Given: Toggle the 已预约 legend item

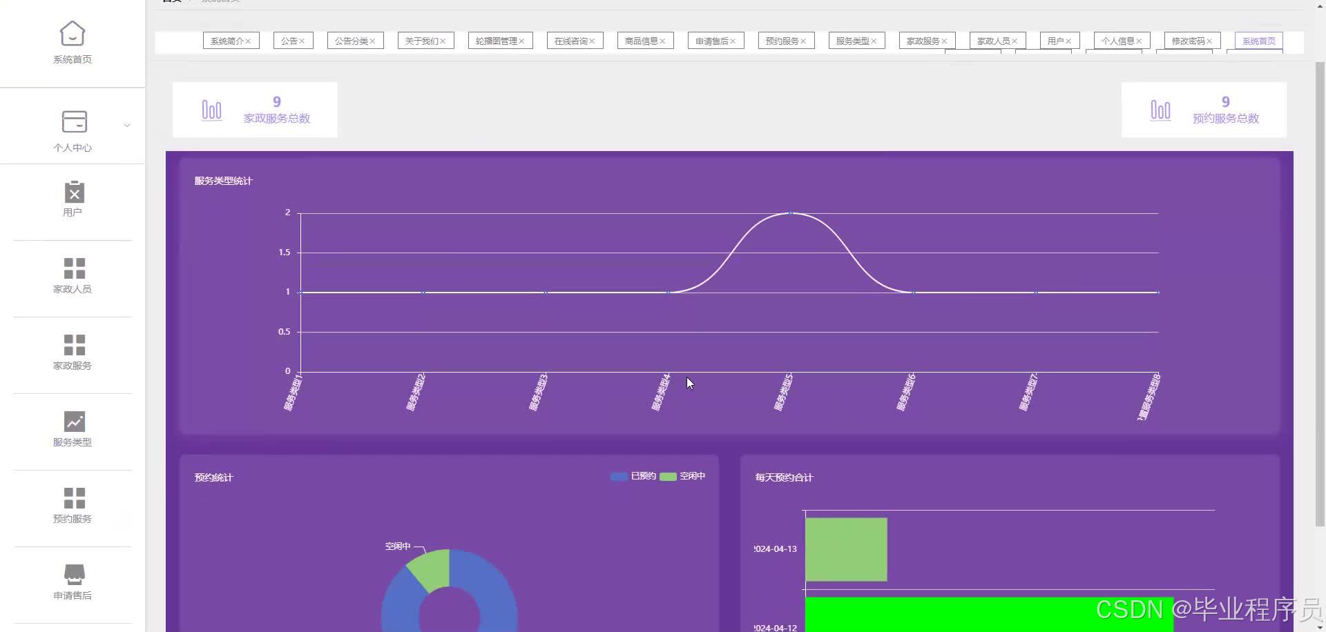Looking at the screenshot, I should point(633,476).
